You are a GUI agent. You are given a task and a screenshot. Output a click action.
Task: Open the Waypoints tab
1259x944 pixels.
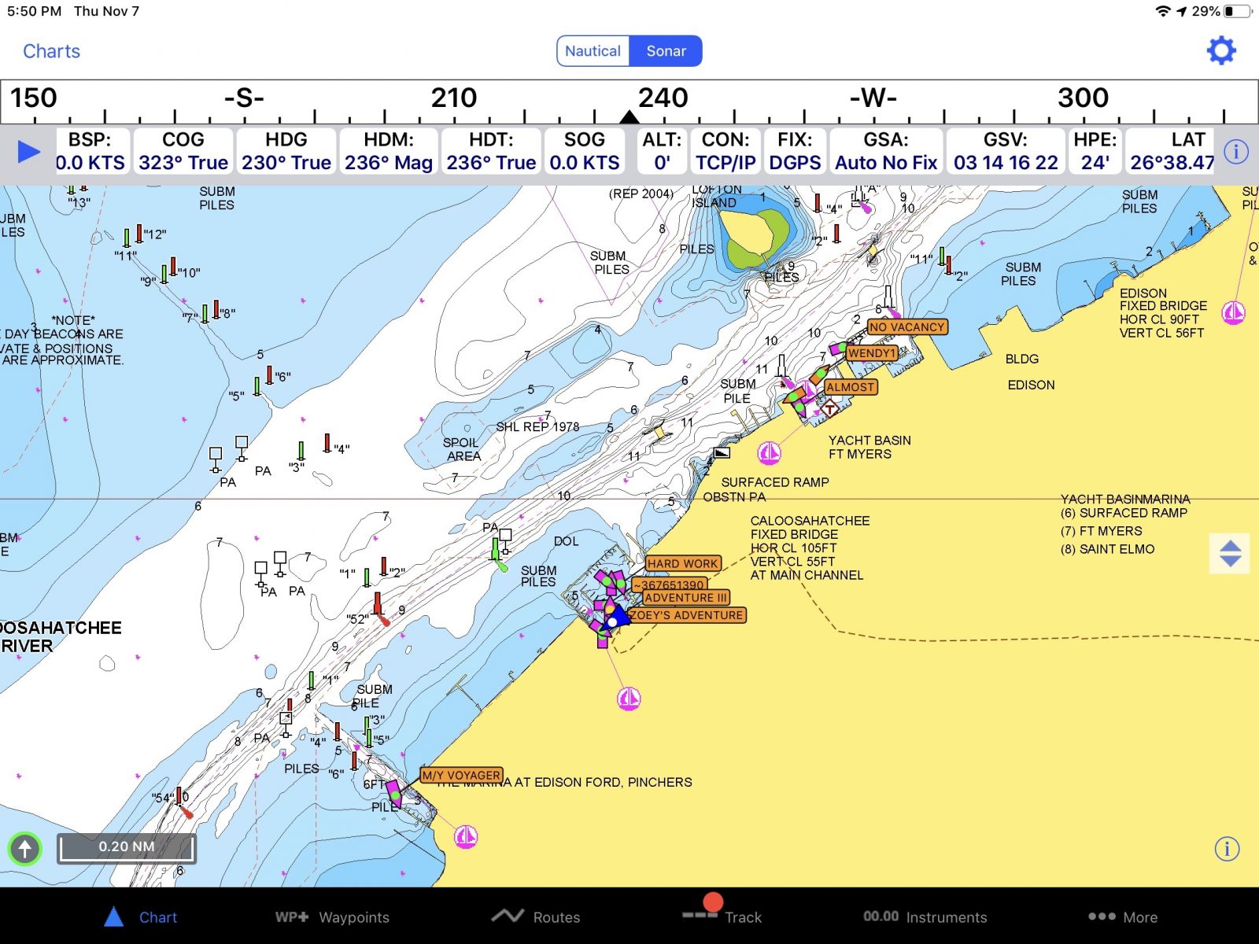[x=332, y=917]
